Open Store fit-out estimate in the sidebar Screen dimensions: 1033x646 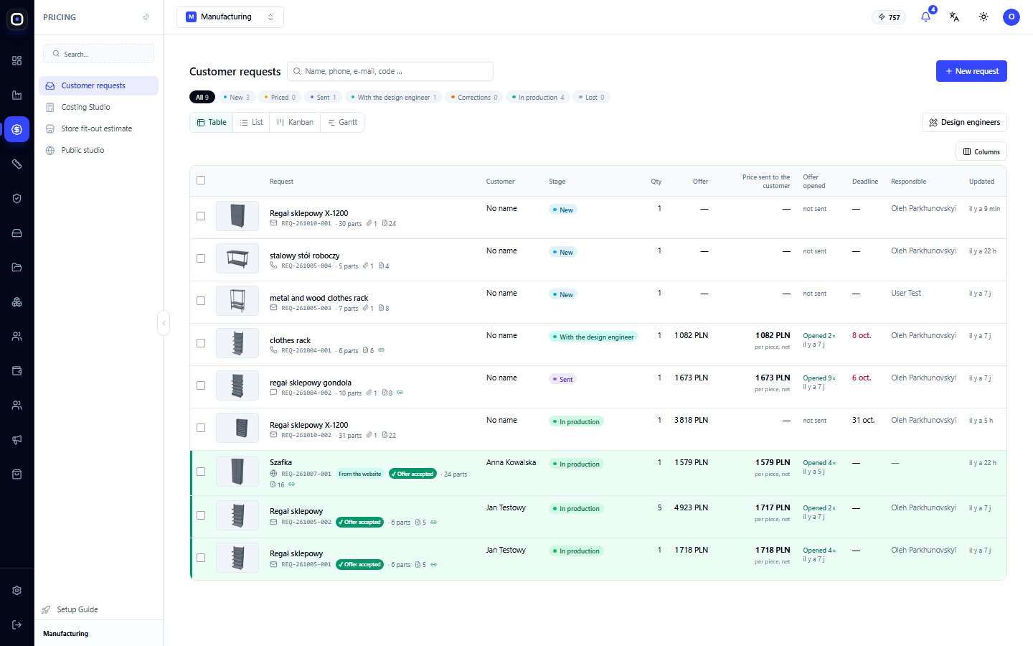click(x=97, y=128)
